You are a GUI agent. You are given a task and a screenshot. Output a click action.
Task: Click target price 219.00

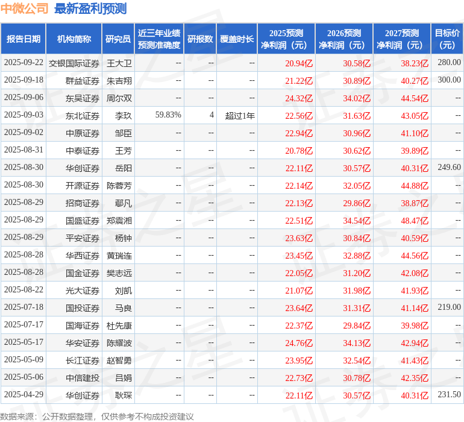click(449, 307)
